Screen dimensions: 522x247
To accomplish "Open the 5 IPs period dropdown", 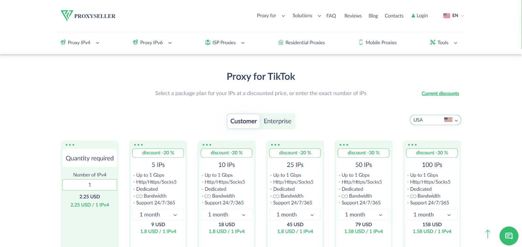I will pyautogui.click(x=158, y=215).
